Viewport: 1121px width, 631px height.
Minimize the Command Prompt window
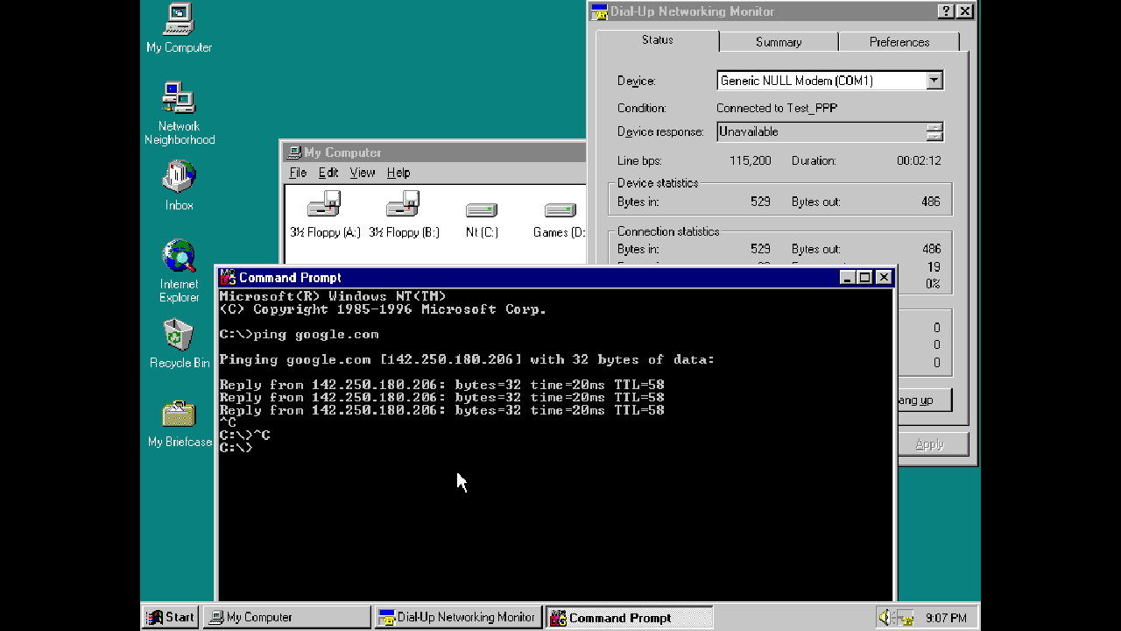click(848, 277)
